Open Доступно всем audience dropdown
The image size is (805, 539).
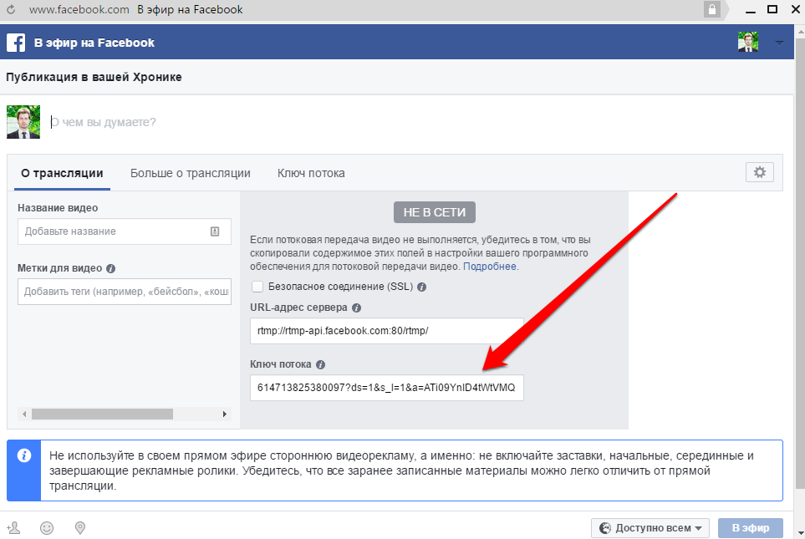[650, 527]
